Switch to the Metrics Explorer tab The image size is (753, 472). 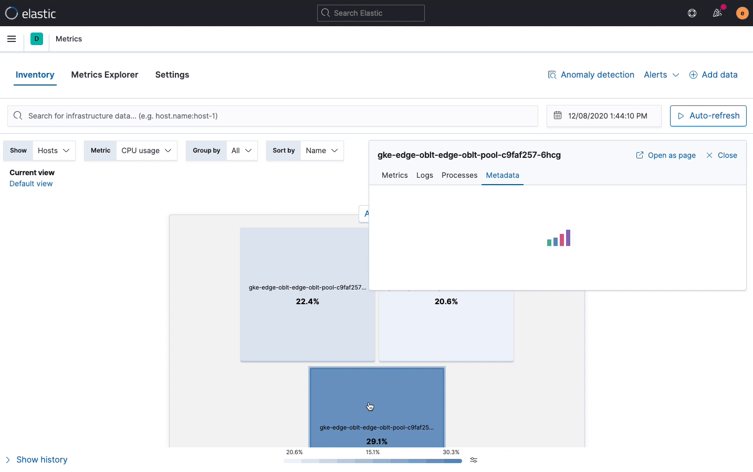(x=104, y=74)
